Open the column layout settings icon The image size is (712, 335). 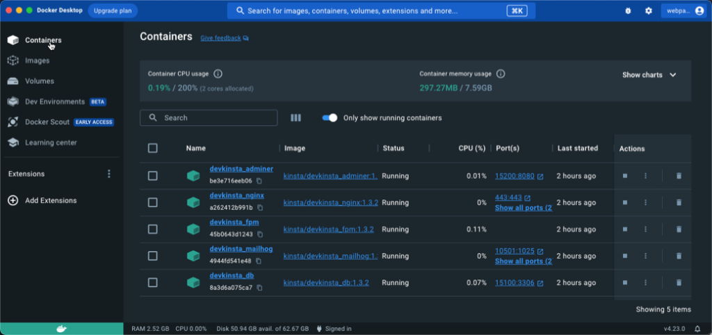[x=296, y=118]
